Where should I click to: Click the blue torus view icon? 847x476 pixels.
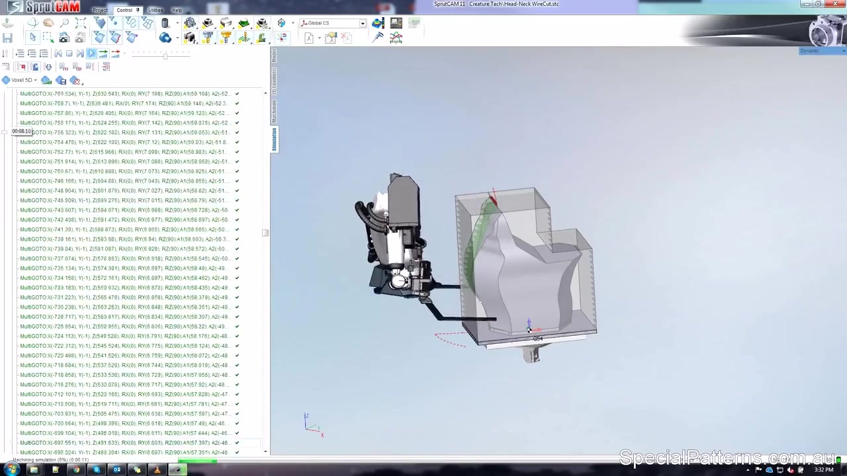pyautogui.click(x=165, y=38)
